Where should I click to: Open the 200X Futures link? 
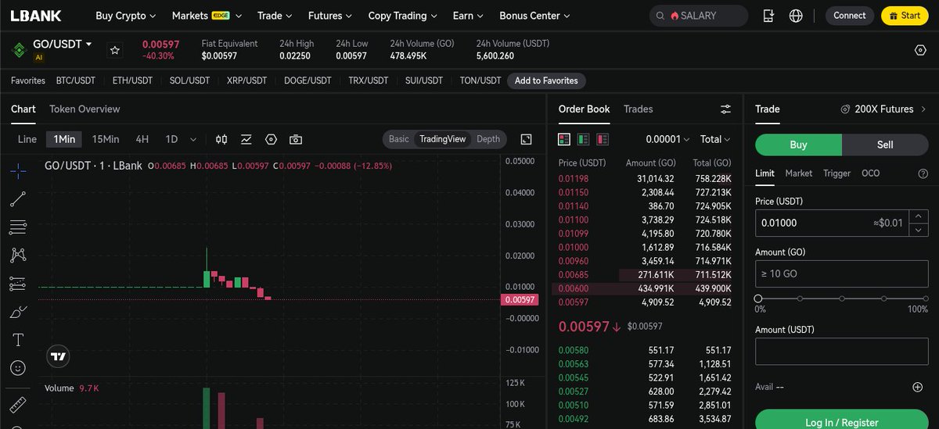point(883,109)
